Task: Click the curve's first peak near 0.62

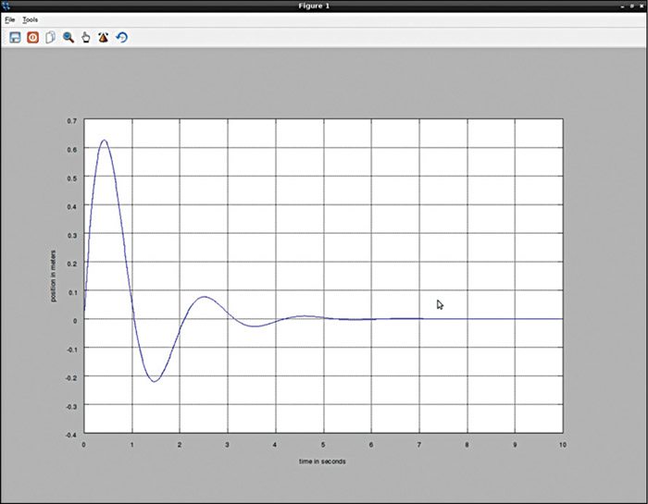Action: [x=104, y=141]
